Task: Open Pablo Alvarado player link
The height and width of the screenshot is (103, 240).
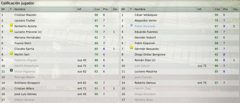Action: coord(145,26)
